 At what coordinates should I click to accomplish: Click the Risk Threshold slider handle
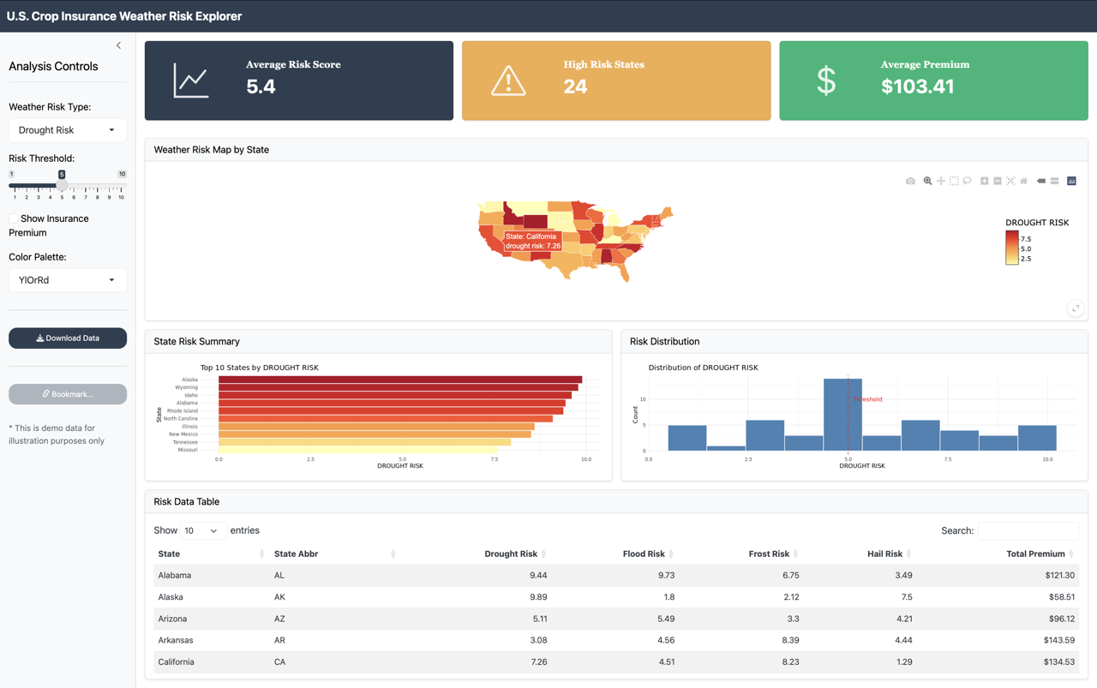(62, 184)
